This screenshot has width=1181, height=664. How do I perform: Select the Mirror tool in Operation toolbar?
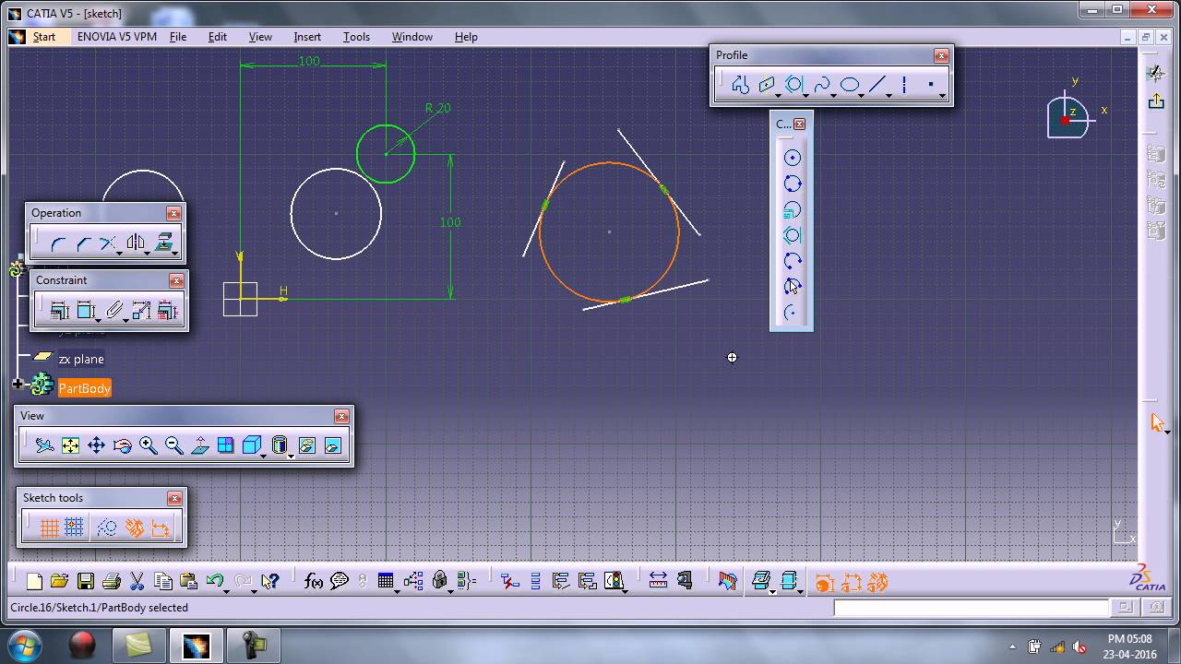[x=136, y=243]
